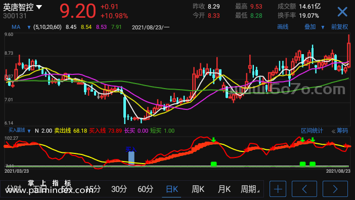355x200 pixels.
Task: Expand the stock name 英唐智控 dropdown
Action: pyautogui.click(x=22, y=7)
